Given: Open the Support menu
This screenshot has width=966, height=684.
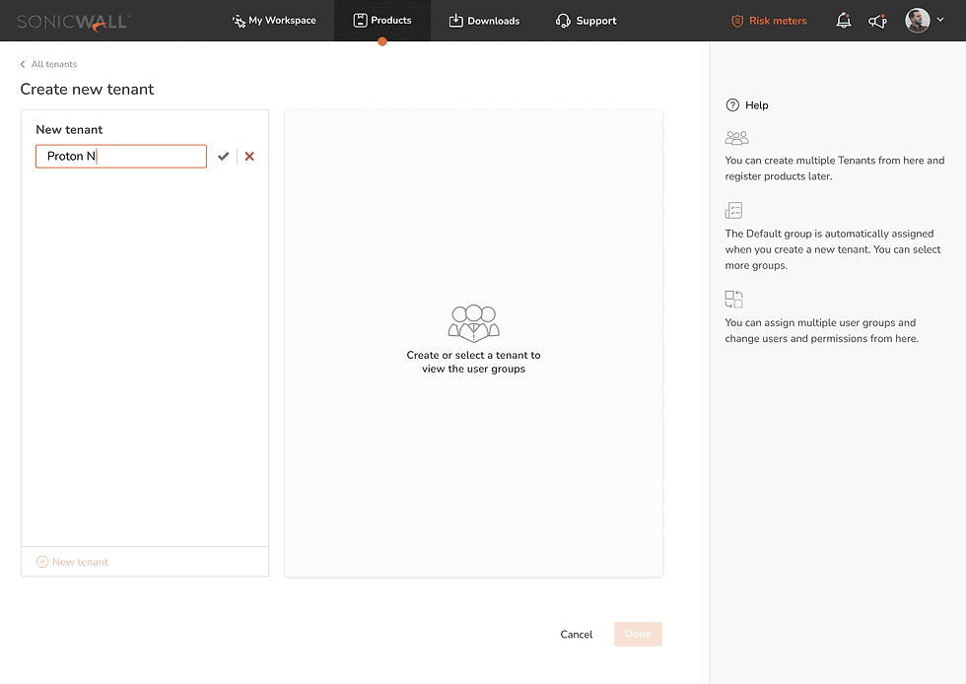Looking at the screenshot, I should coord(586,21).
